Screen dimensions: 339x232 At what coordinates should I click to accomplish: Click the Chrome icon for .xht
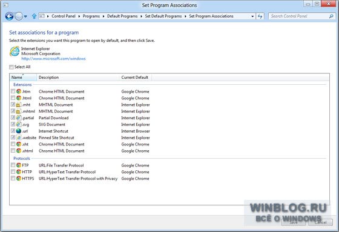tap(19, 144)
